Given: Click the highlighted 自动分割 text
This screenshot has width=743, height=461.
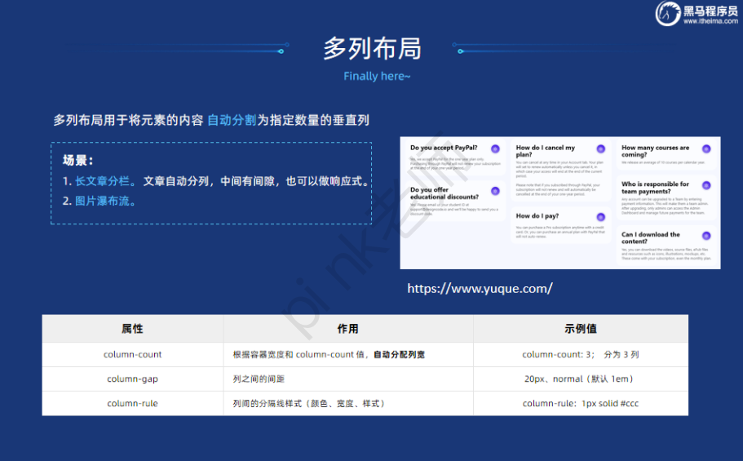Looking at the screenshot, I should click(x=232, y=120).
